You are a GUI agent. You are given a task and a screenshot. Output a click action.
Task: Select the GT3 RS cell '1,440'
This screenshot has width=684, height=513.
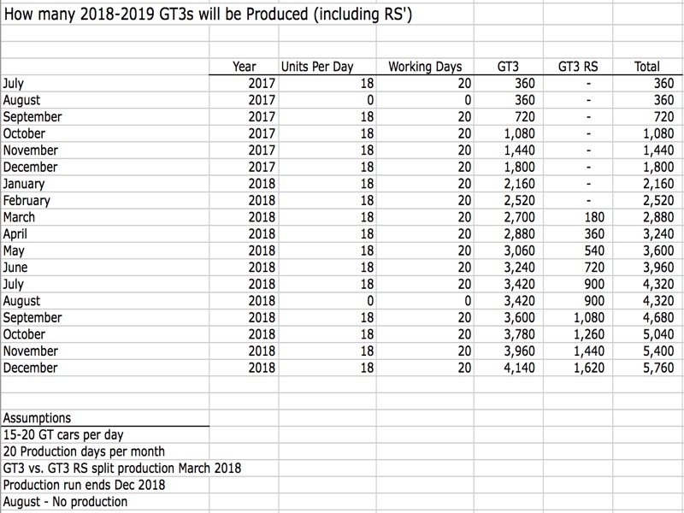coord(589,351)
